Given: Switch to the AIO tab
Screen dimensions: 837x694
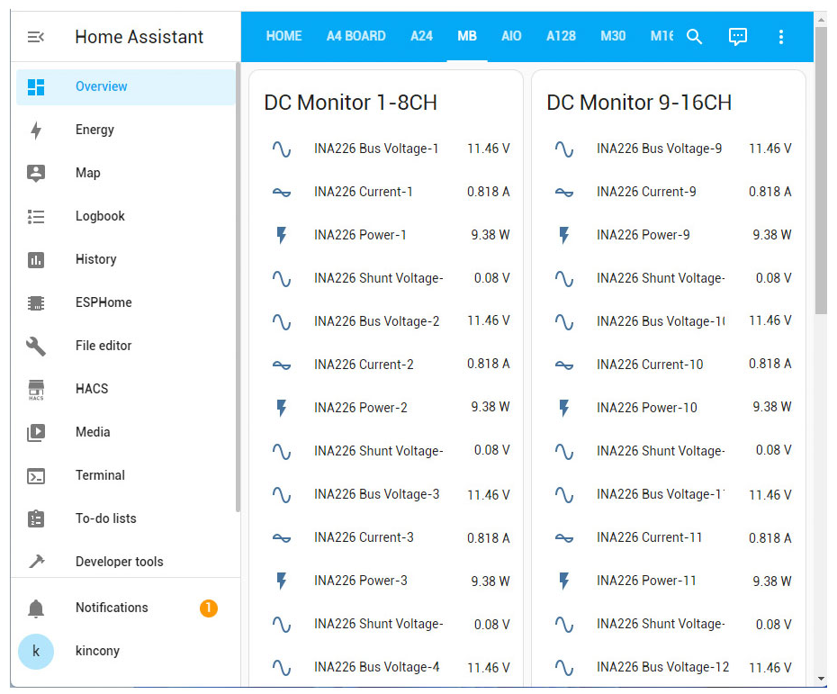Looking at the screenshot, I should click(511, 37).
